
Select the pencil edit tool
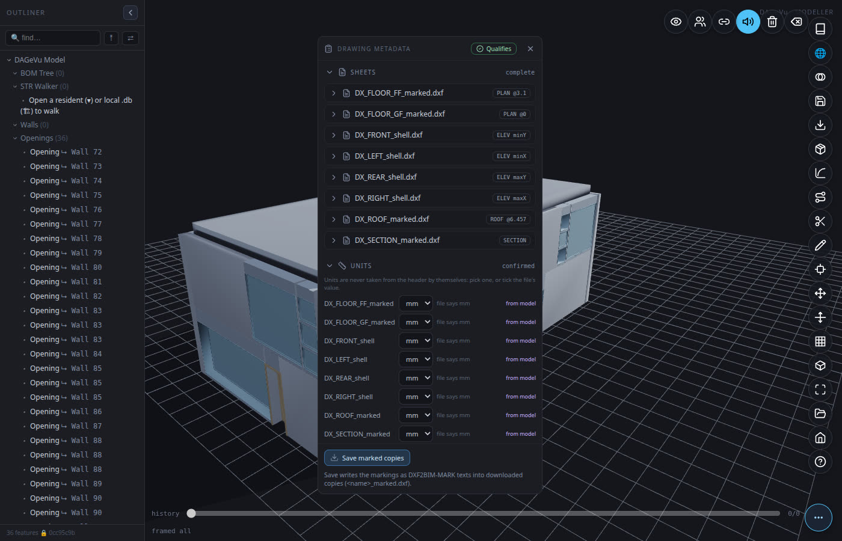820,245
